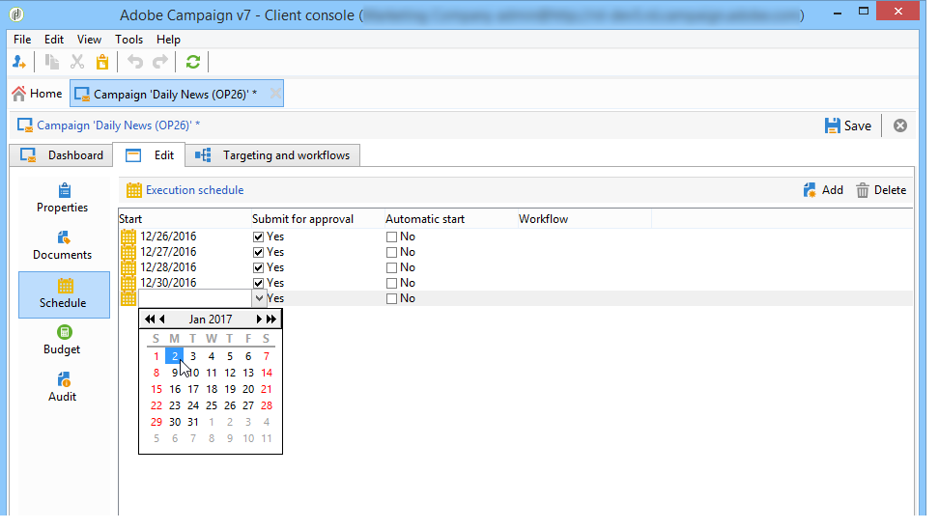Sort by Submit for approval column
Image resolution: width=939 pixels, height=529 pixels.
click(318, 219)
